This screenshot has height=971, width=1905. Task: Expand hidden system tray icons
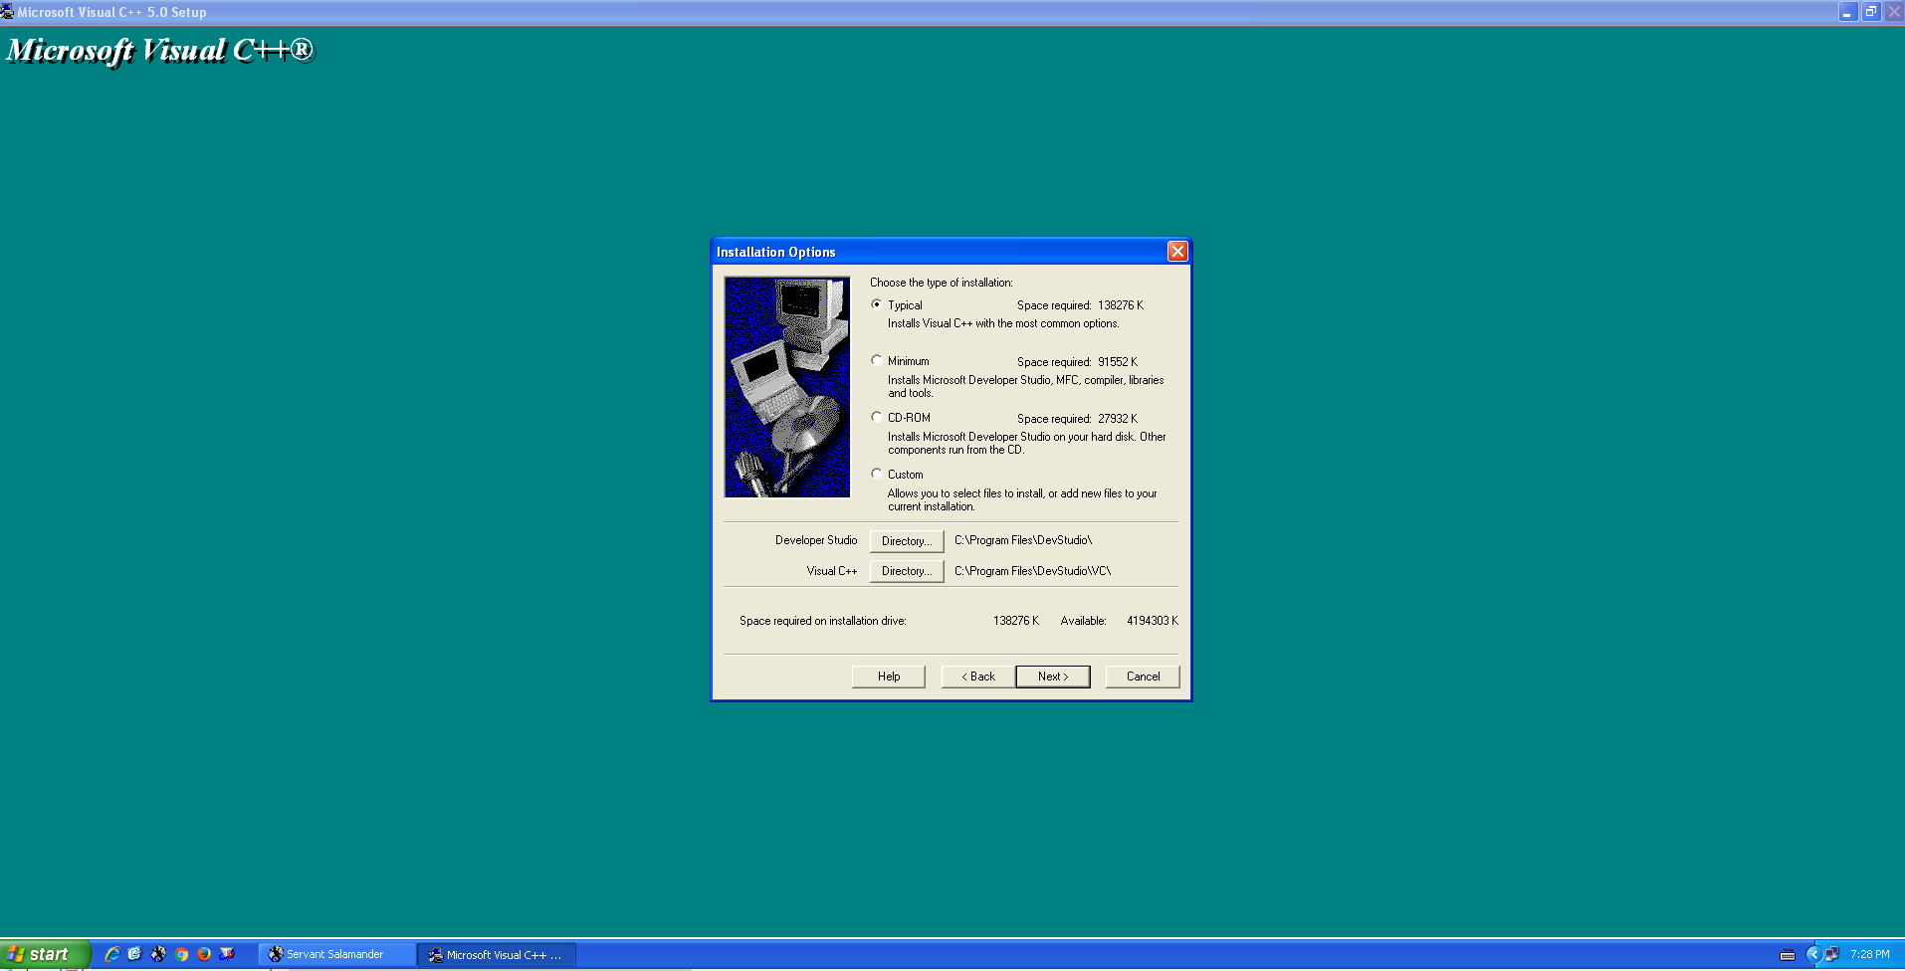point(1812,954)
